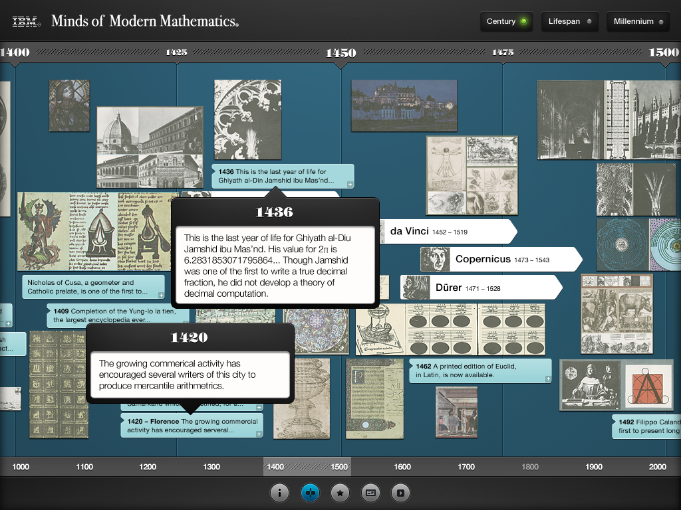Open the Copernican celestial circles diagram

coord(638,245)
